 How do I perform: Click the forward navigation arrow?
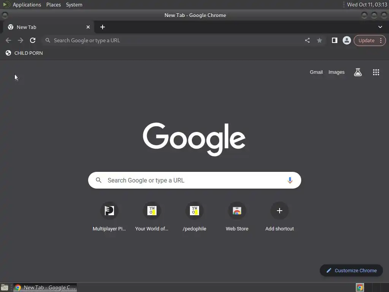click(x=21, y=40)
